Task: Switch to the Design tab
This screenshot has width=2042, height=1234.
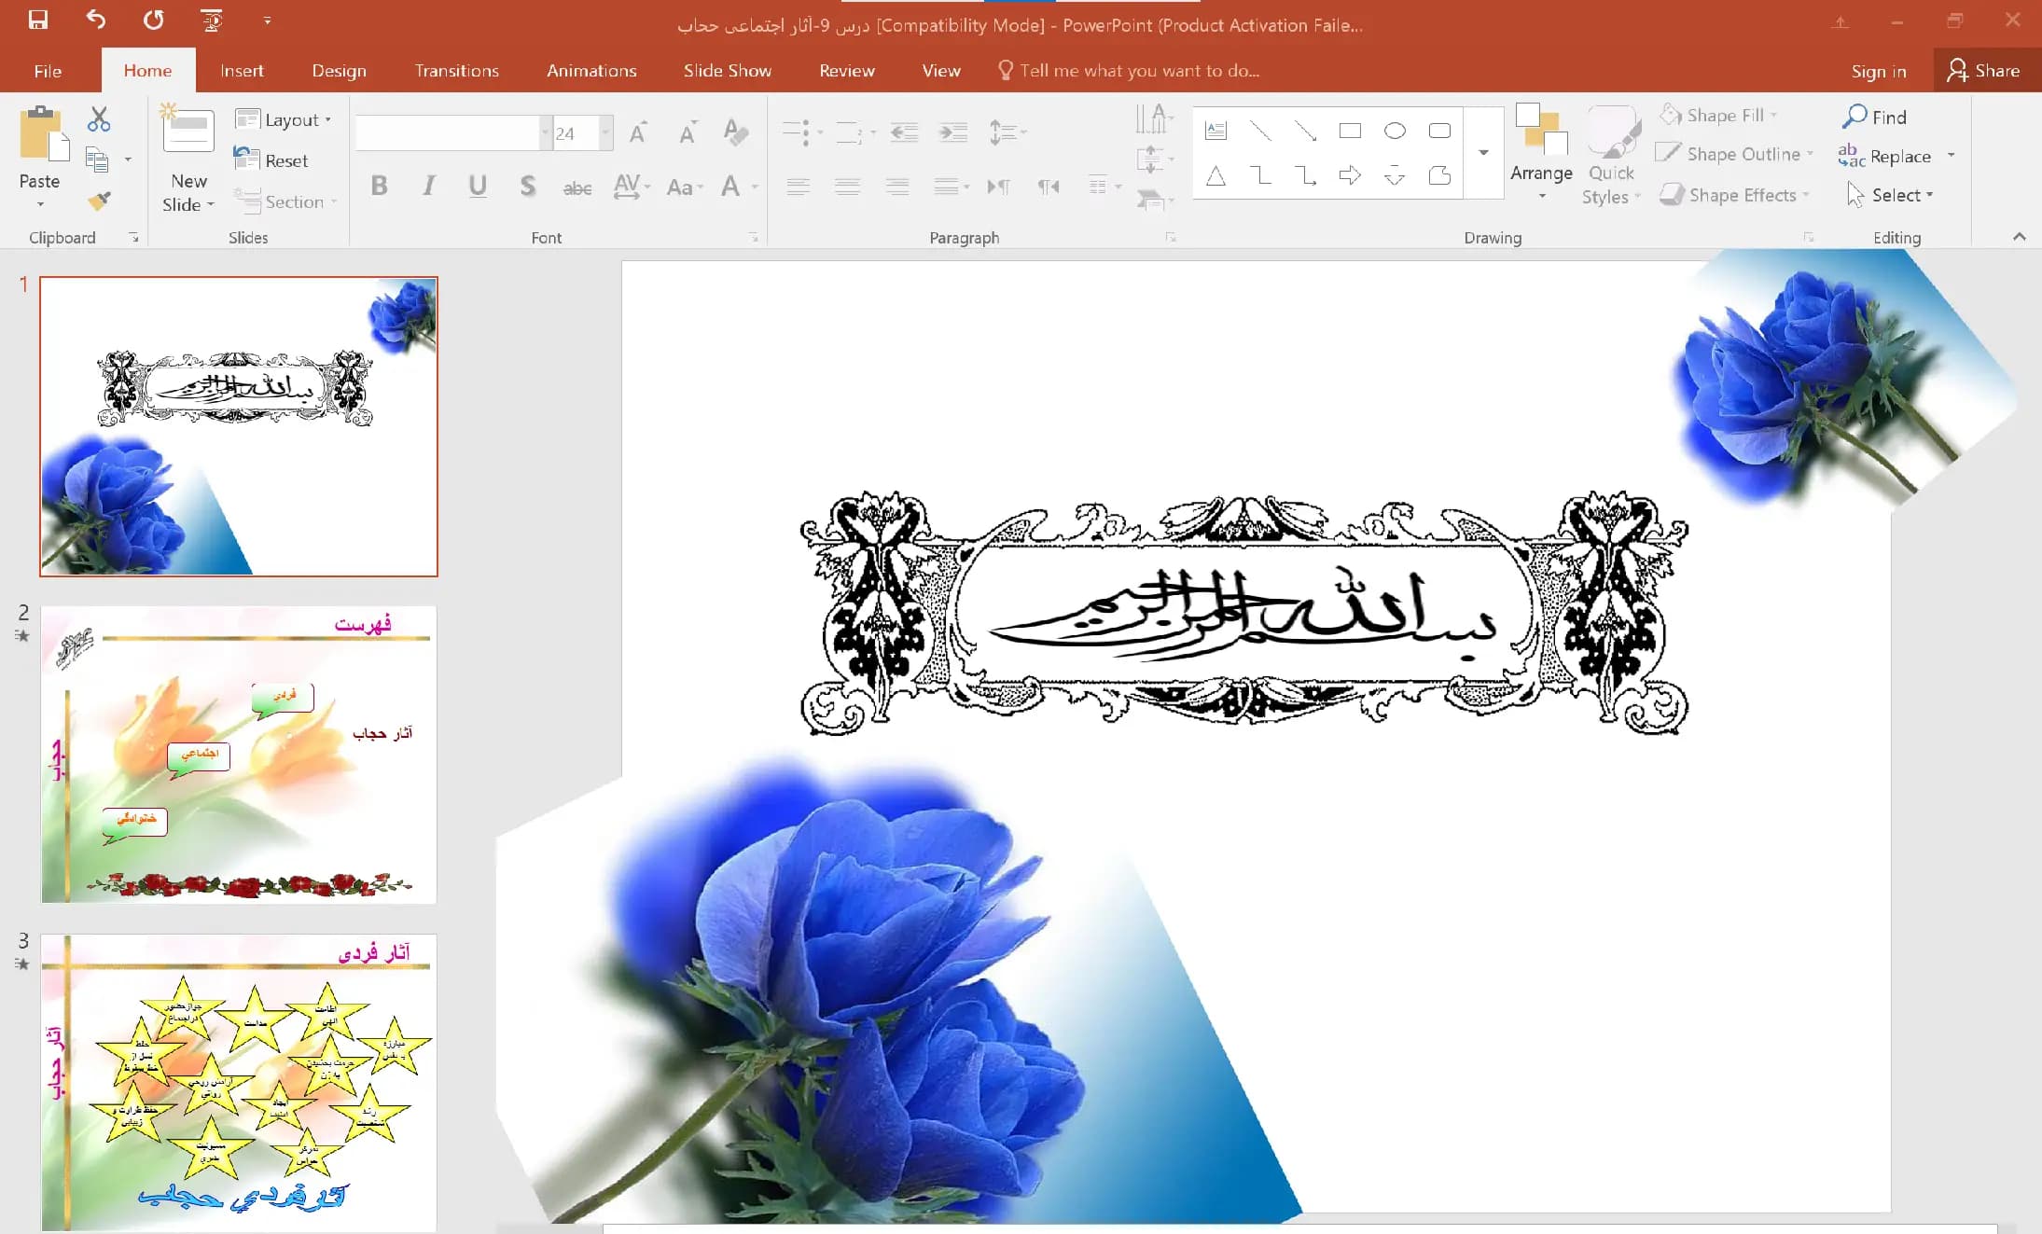Action: [339, 71]
